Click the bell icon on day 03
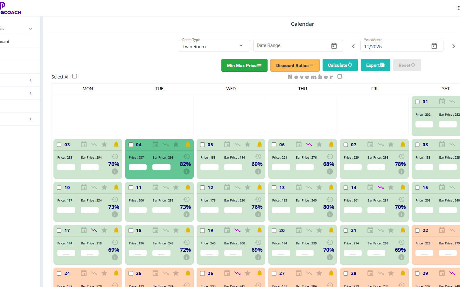The image size is (460, 287). coord(116,145)
